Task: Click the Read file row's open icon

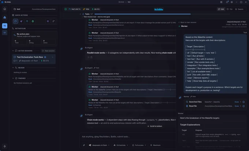Action: tap(244, 106)
